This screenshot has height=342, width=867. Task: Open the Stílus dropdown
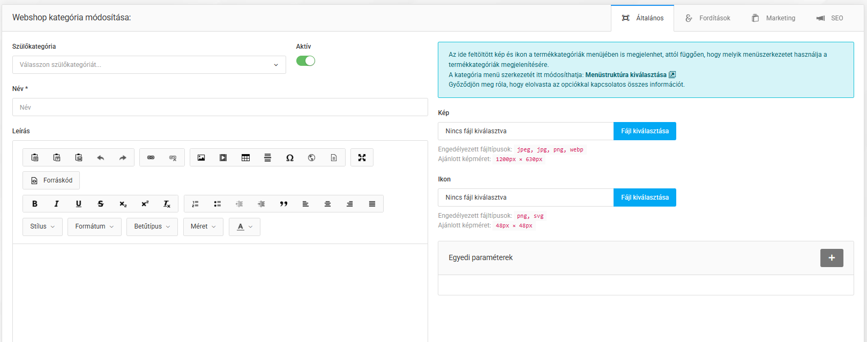coord(42,226)
